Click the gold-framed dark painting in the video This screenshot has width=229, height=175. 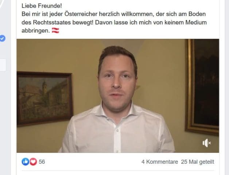coord(202,87)
